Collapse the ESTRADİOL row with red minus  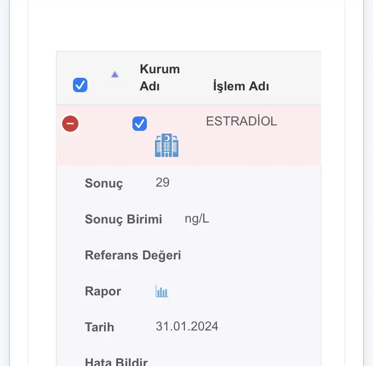click(70, 124)
